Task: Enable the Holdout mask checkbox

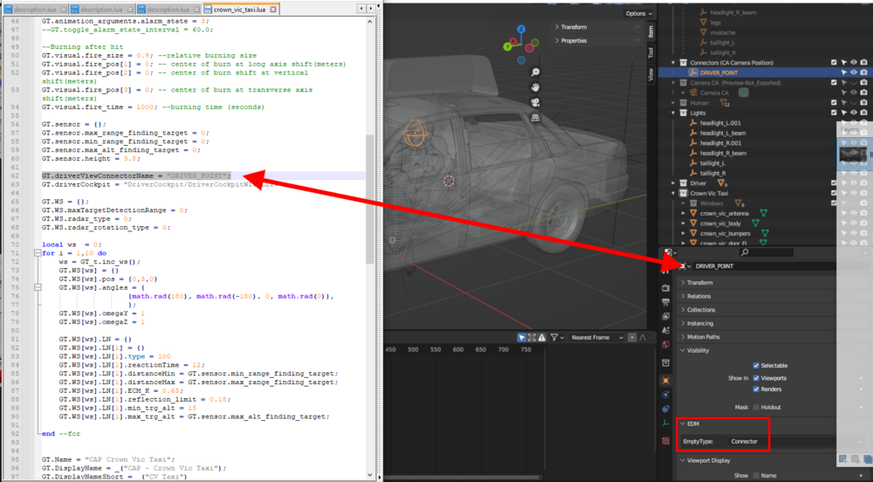Action: 756,407
